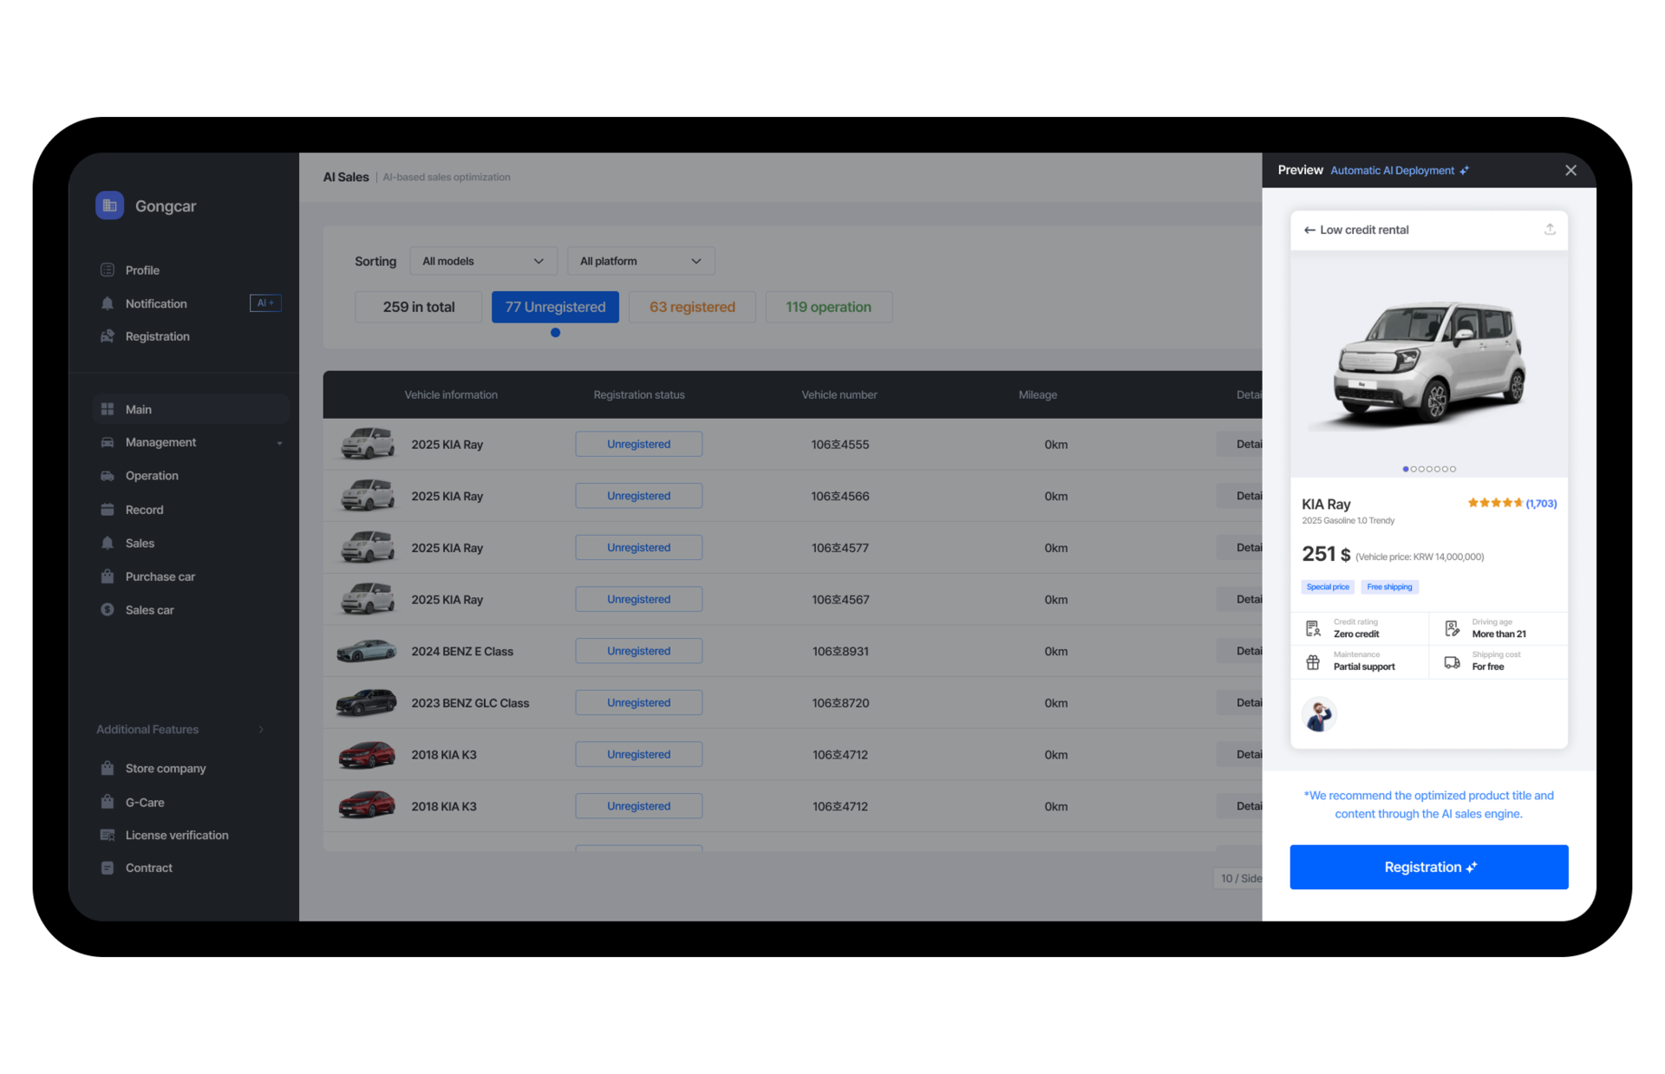Open the All models dropdown
The height and width of the screenshot is (1074, 1665).
pyautogui.click(x=483, y=261)
